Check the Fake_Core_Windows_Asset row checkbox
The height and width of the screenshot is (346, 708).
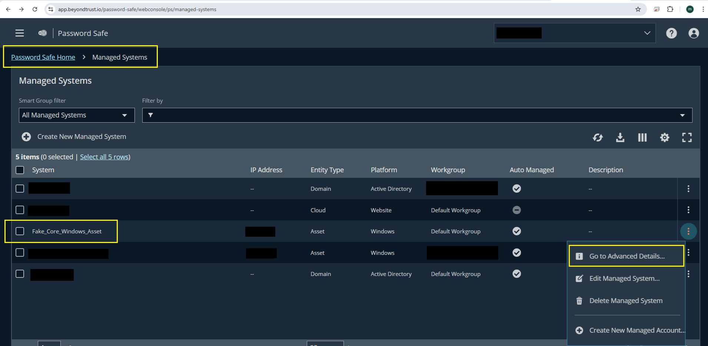[20, 231]
